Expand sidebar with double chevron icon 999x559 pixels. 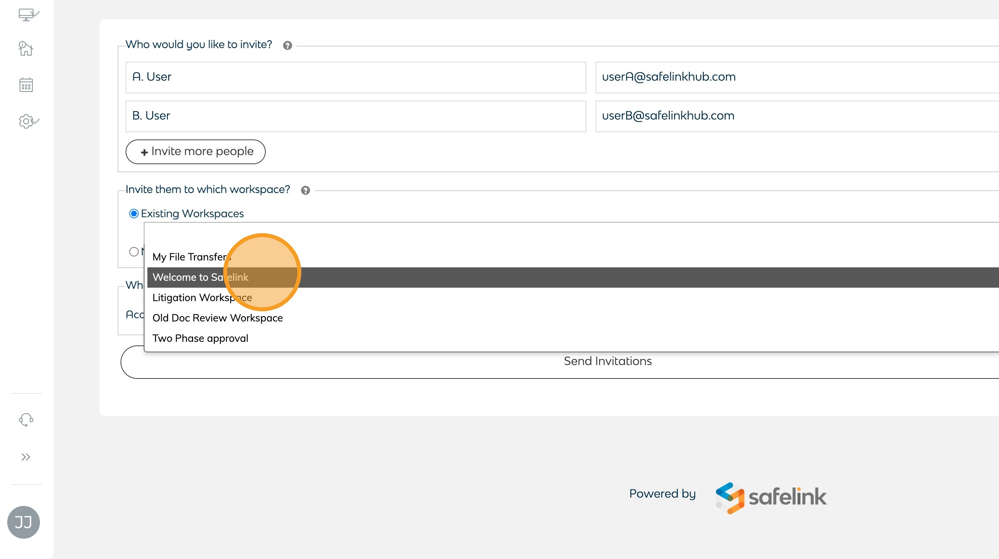(26, 457)
